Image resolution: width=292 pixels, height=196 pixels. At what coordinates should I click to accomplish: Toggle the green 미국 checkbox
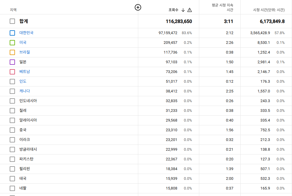12,43
